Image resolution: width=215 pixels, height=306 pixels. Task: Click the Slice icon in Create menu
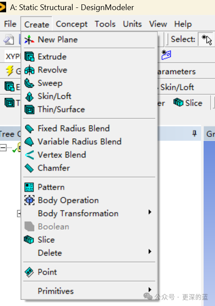click(x=29, y=239)
